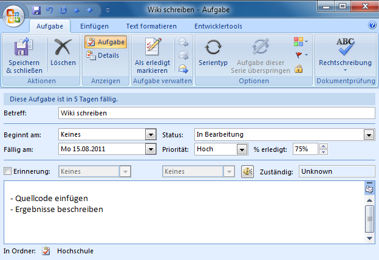
Task: Click the help question mark icon
Action: click(x=372, y=26)
